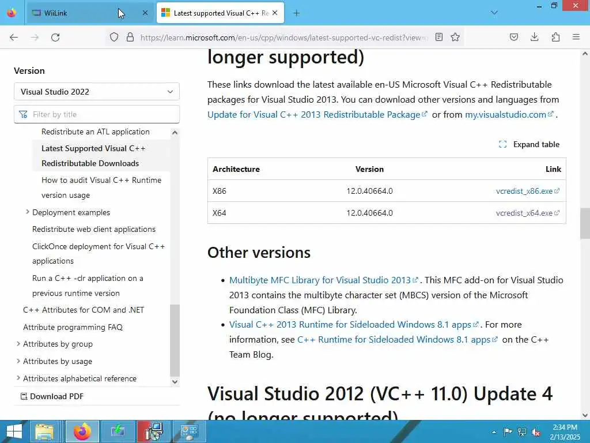Screen dimensions: 590x443
Task: Bookmark this page with star icon
Action: [x=455, y=37]
